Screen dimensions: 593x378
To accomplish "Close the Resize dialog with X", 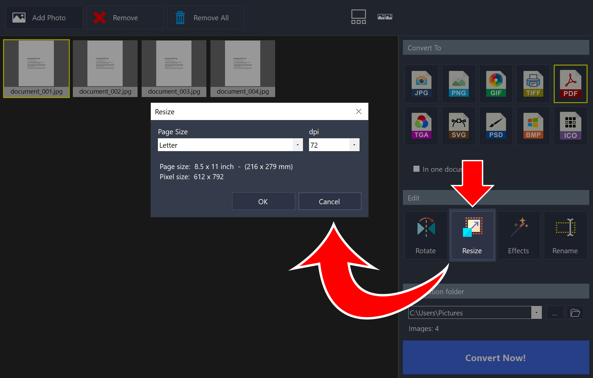I will click(359, 112).
